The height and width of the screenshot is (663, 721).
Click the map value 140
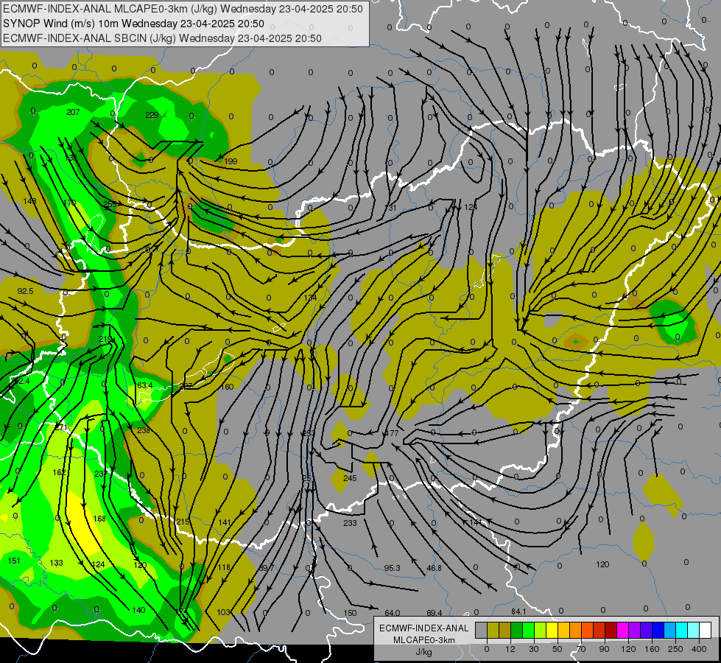coord(138,610)
